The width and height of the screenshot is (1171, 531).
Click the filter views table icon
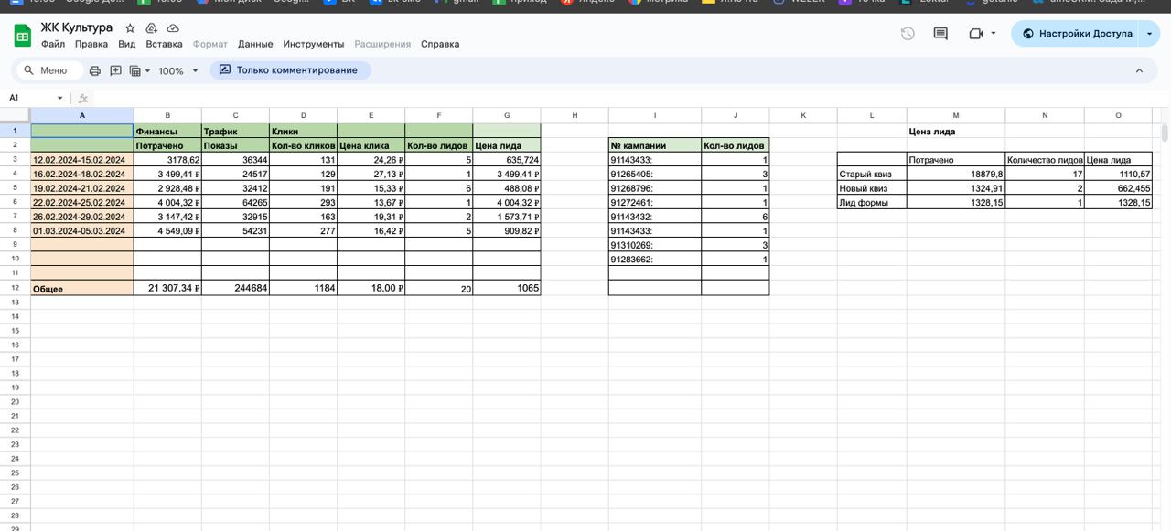point(134,70)
